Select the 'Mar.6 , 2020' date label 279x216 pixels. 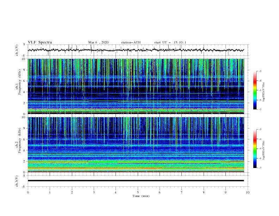pyautogui.click(x=98, y=42)
